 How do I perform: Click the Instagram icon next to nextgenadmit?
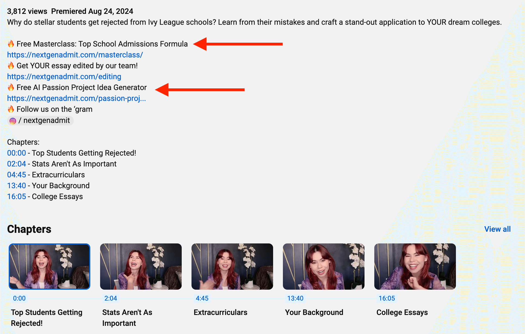point(12,120)
